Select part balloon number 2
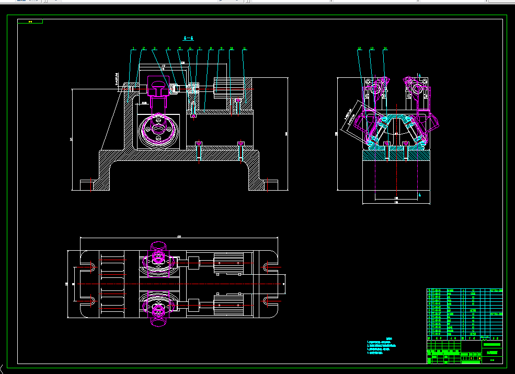Viewport: 515px width, 374px height. pyautogui.click(x=144, y=49)
